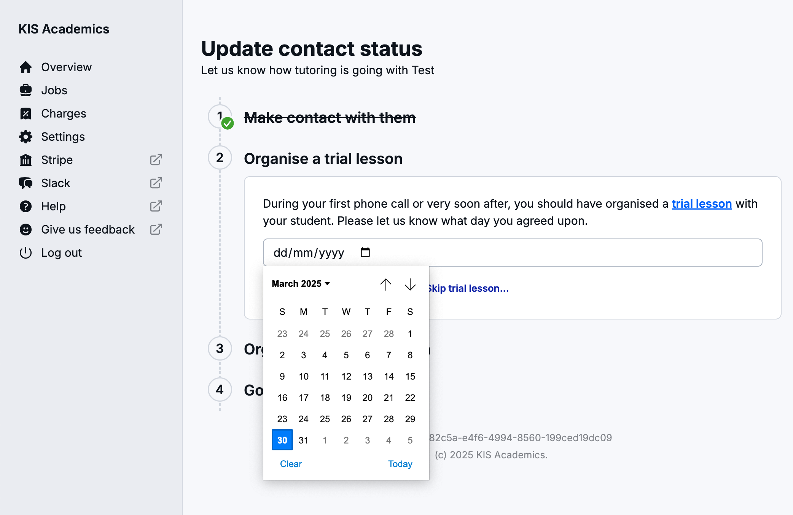This screenshot has width=793, height=515.
Task: Click the Skip trial lesson link
Action: (x=468, y=288)
